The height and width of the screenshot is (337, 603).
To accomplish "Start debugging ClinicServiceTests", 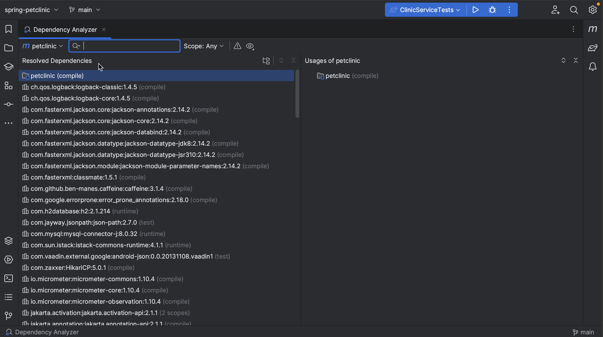I will point(492,9).
